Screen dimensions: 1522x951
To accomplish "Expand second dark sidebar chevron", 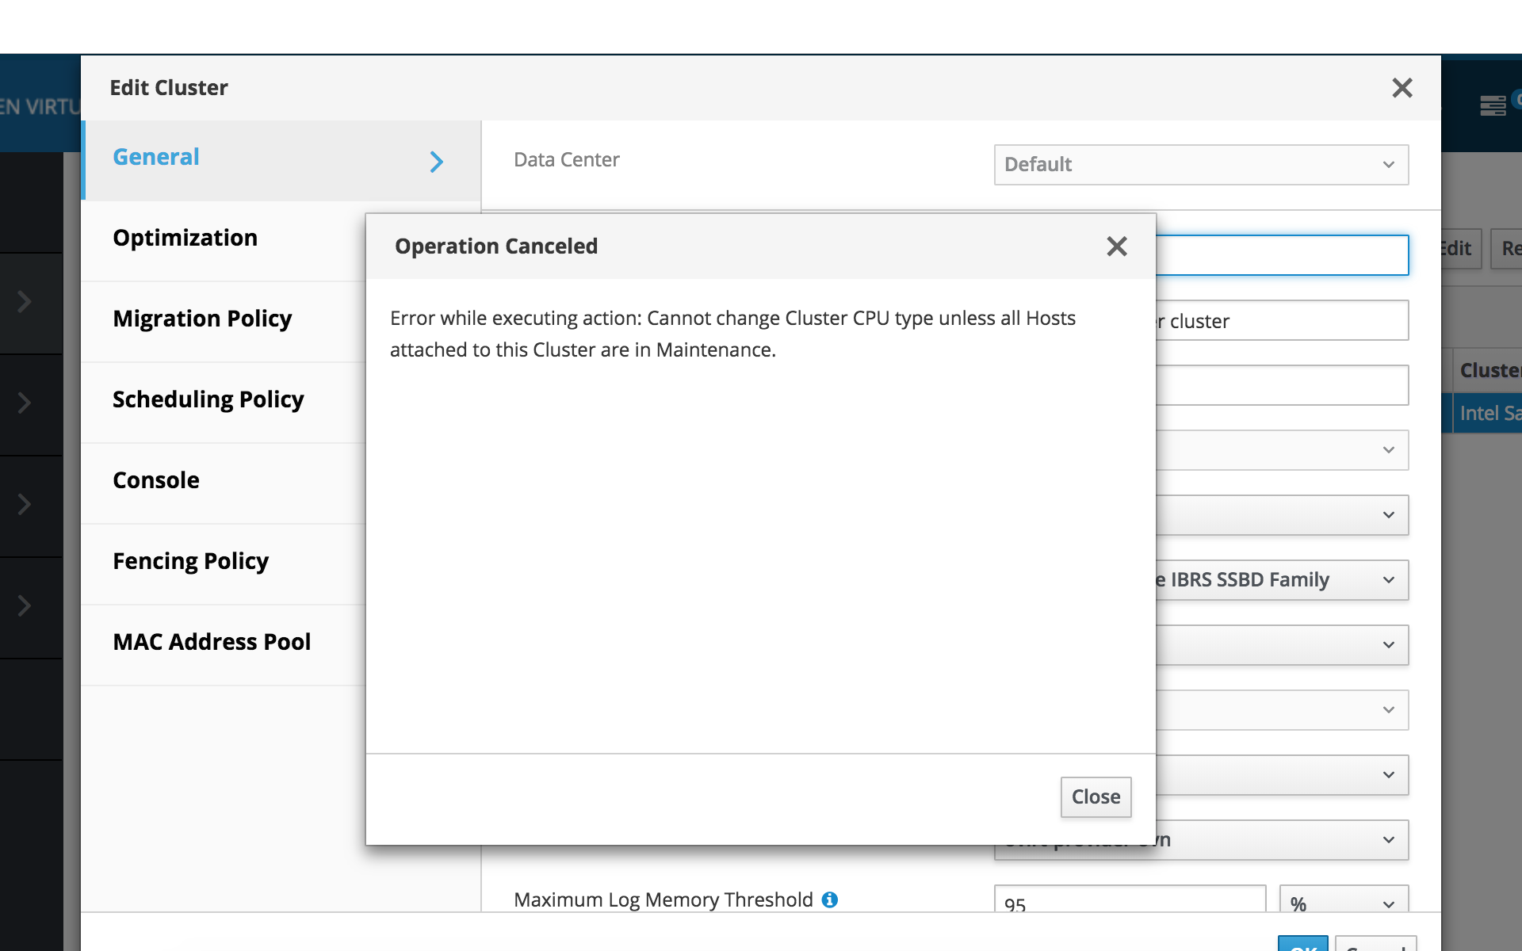I will tap(25, 403).
